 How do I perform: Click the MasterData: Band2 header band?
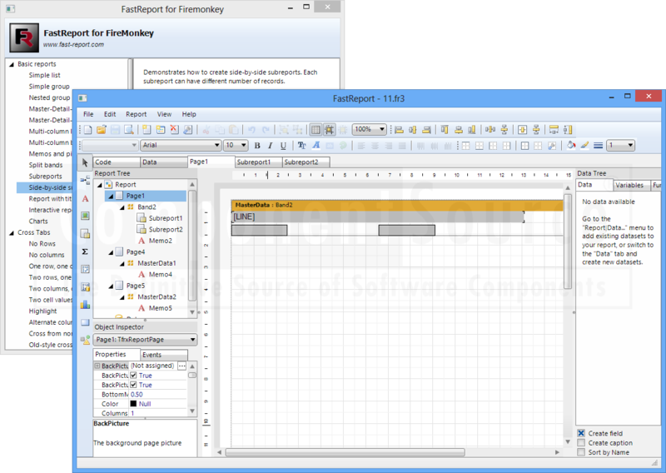(397, 205)
